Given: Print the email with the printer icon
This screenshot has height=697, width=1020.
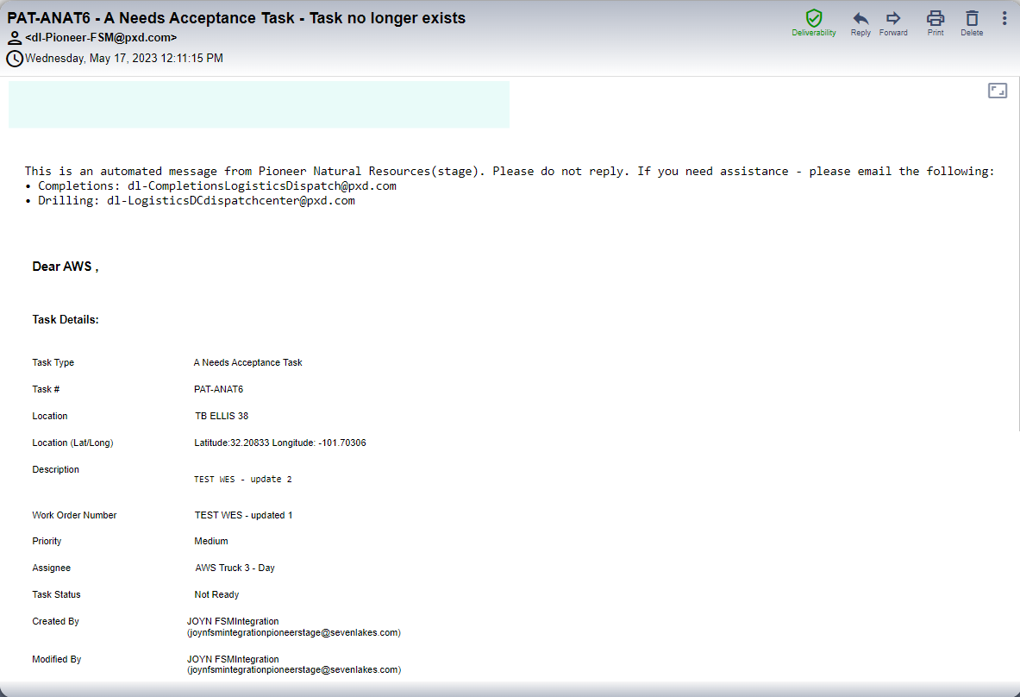Looking at the screenshot, I should 936,18.
